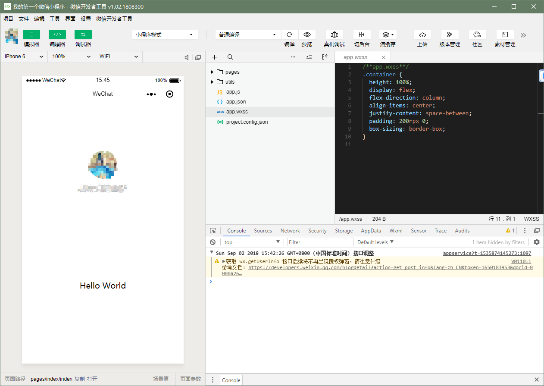The height and width of the screenshot is (386, 544).
Task: Click the clear console icon
Action: click(213, 242)
